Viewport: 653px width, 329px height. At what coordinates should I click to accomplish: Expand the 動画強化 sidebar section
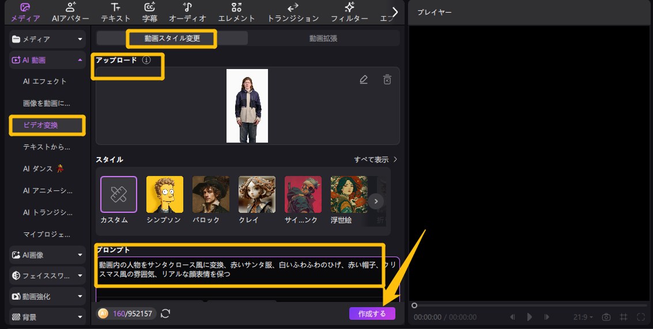47,296
